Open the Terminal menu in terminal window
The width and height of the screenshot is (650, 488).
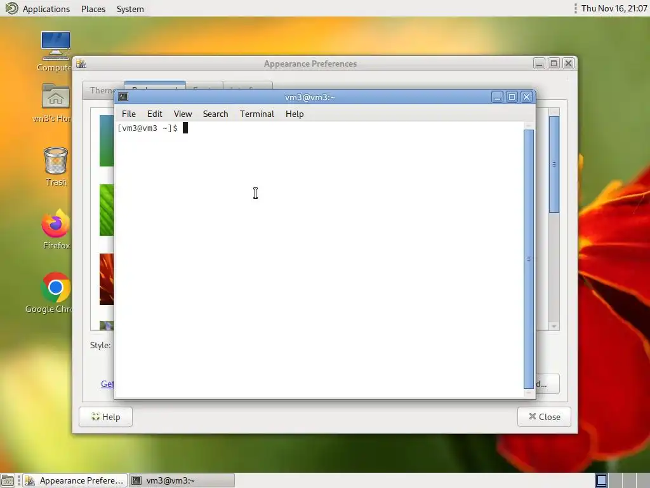(x=257, y=114)
